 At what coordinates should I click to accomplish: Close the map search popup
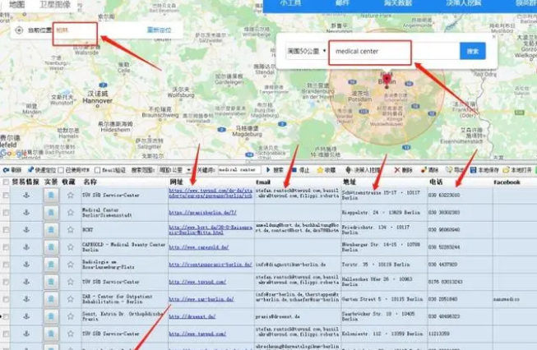coord(494,37)
